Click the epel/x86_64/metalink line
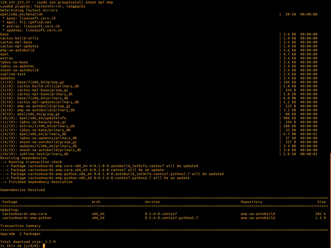331x248 pixels. point(21,14)
